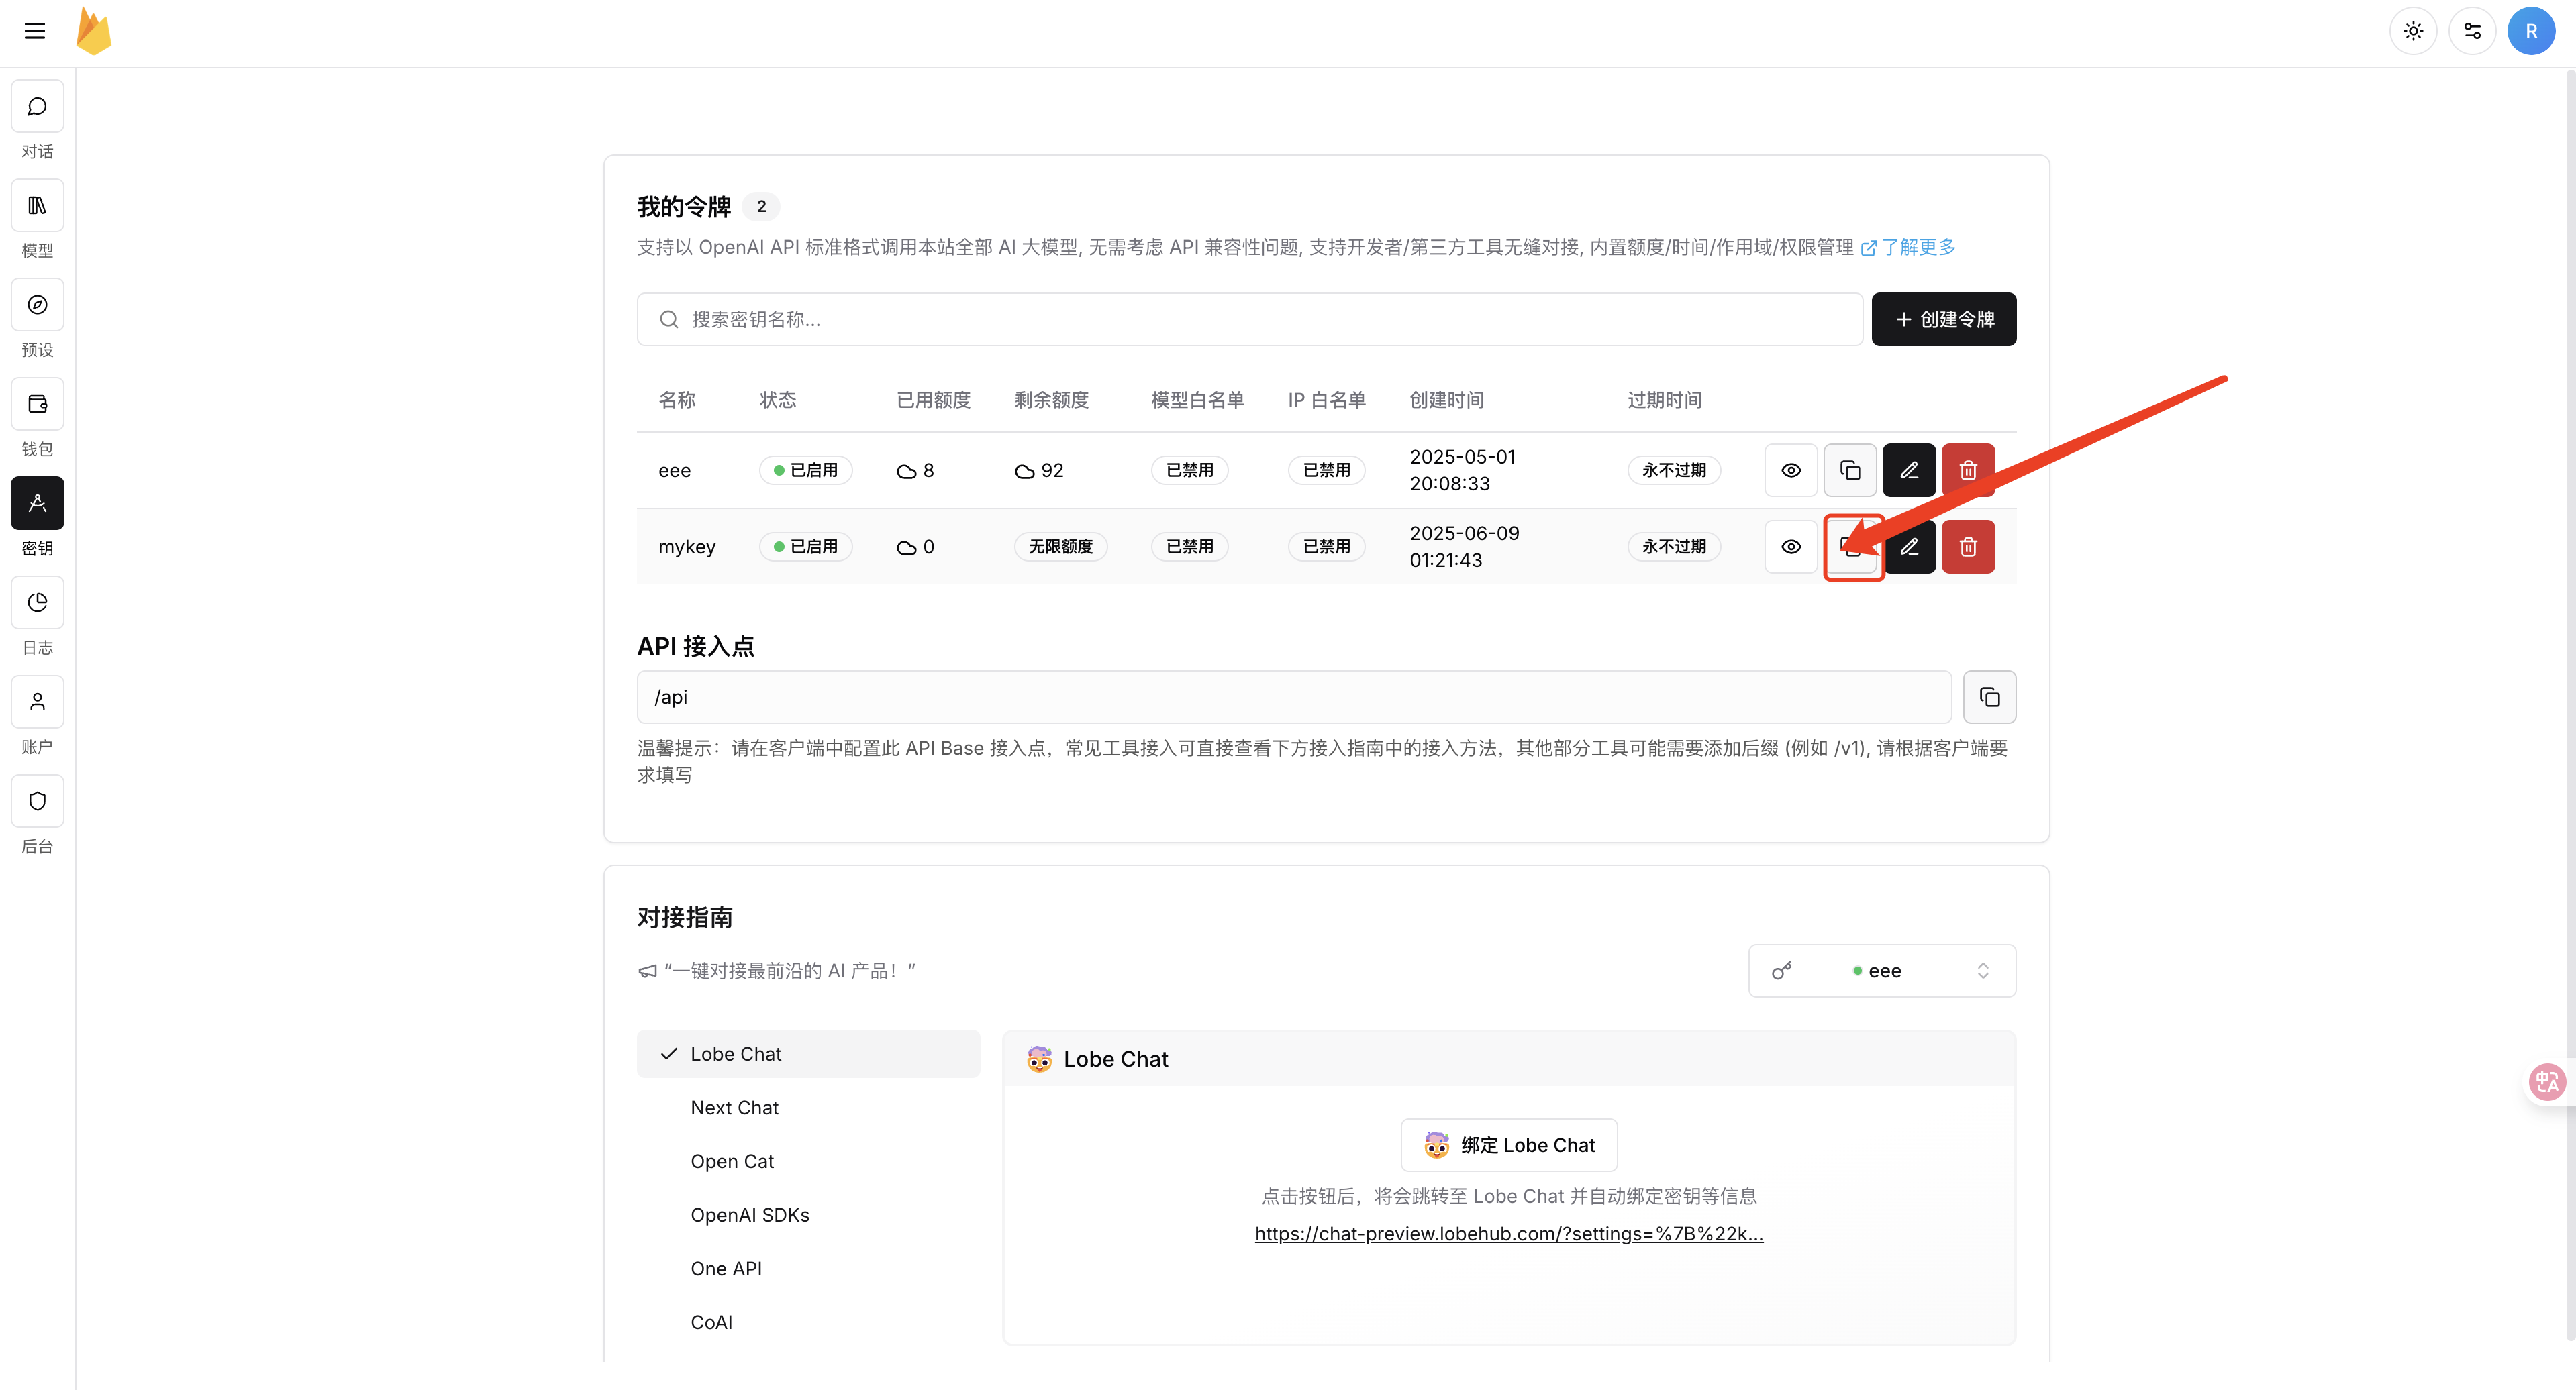2576x1390 pixels.
Task: Focus the 搜索密钥名称 search field
Action: click(1250, 320)
